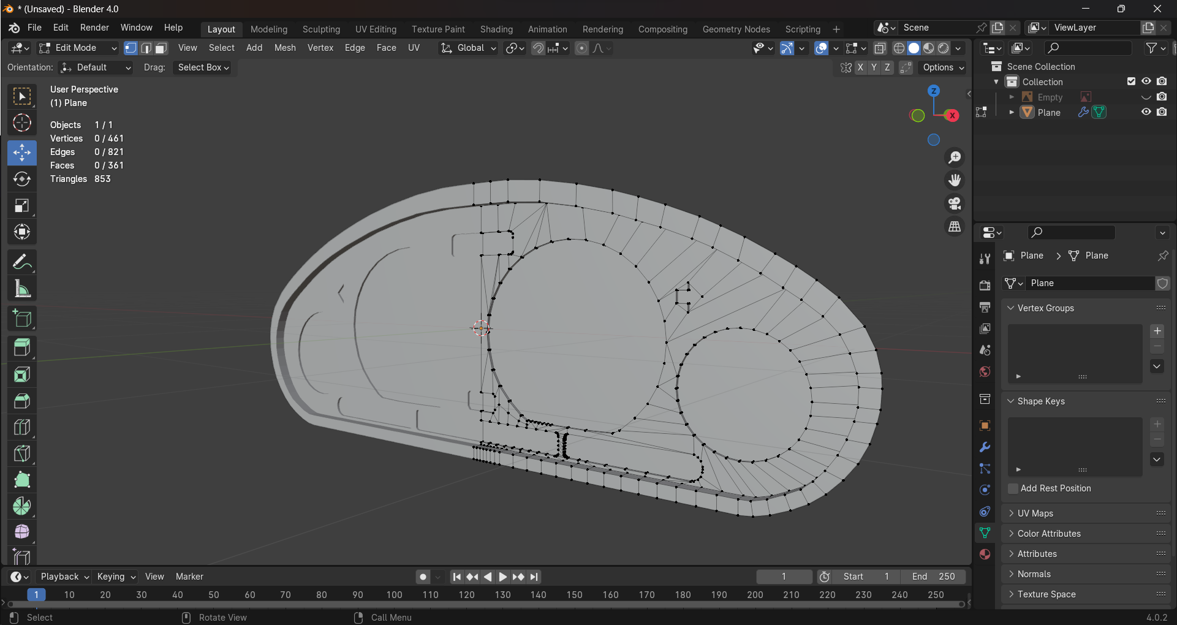Image resolution: width=1177 pixels, height=625 pixels.
Task: Open the Modifiers properties tab
Action: (985, 447)
